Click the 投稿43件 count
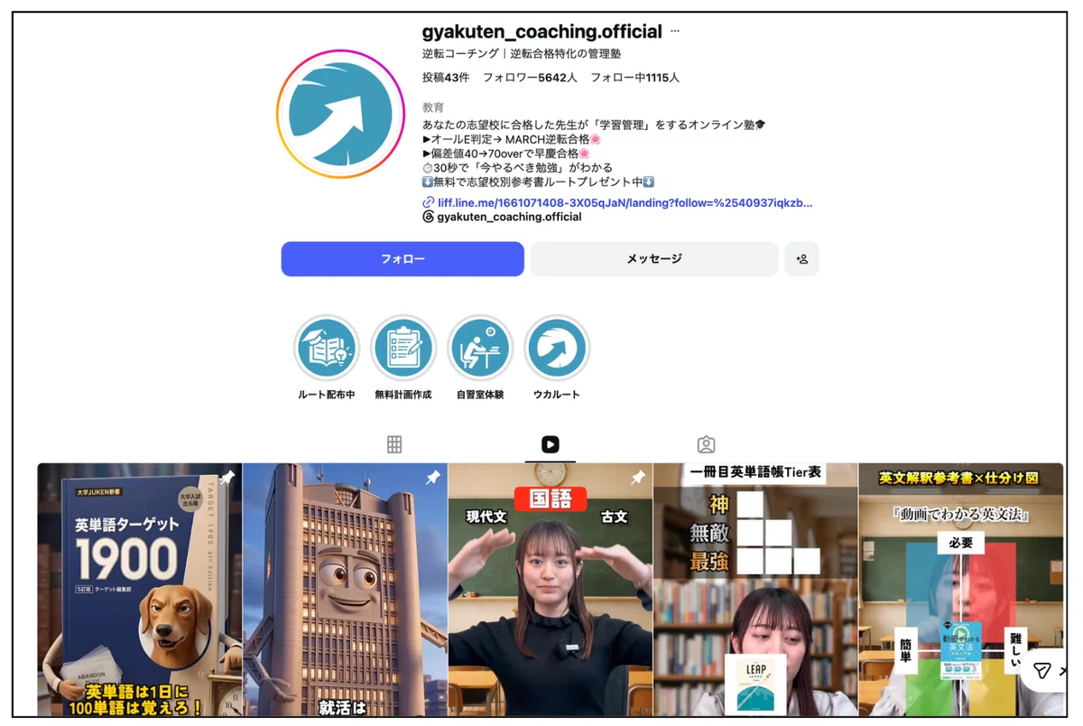Image resolution: width=1083 pixels, height=726 pixels. coord(446,78)
